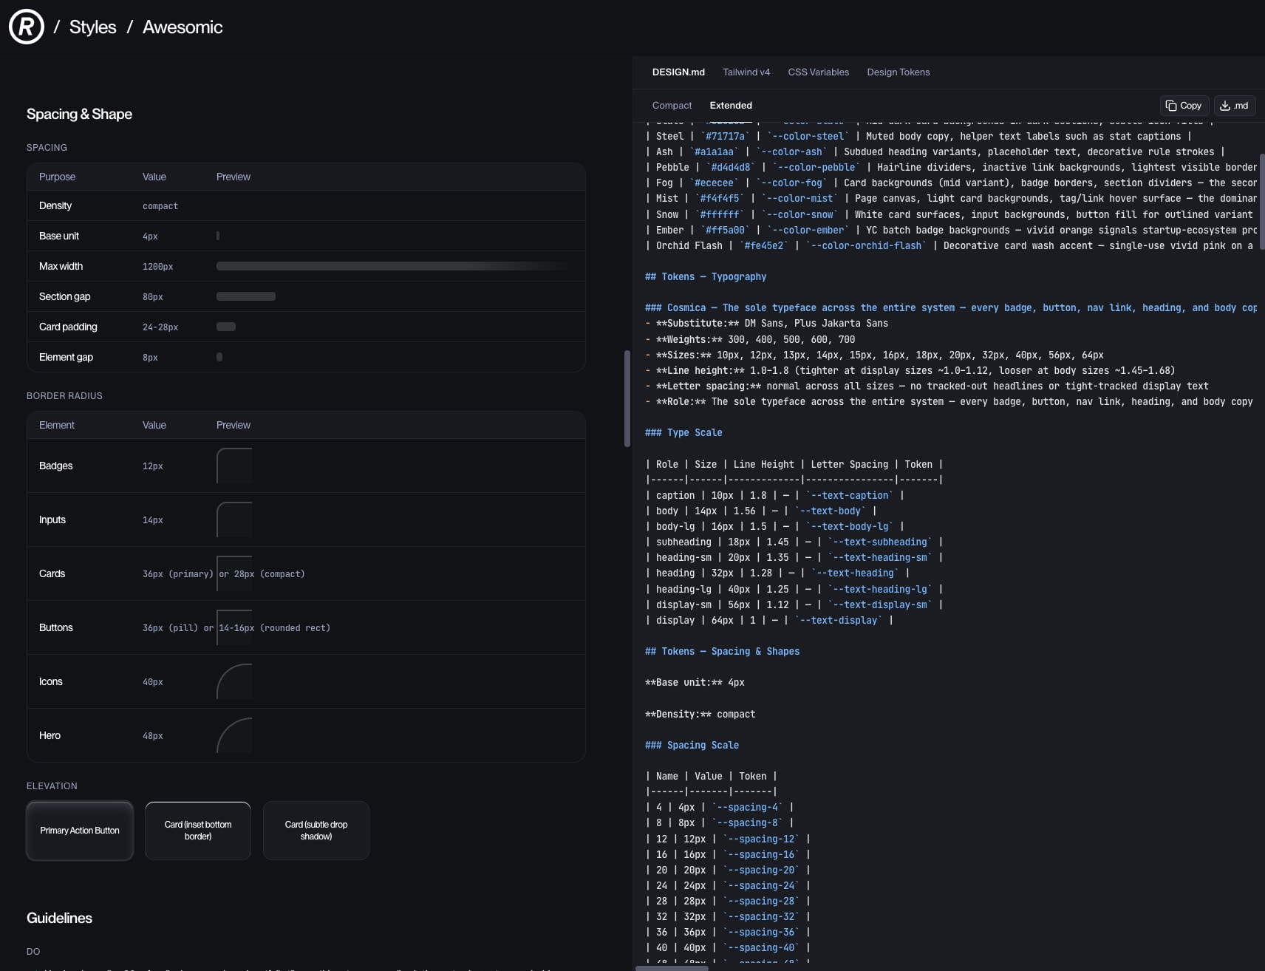Image resolution: width=1265 pixels, height=971 pixels.
Task: Click the '--text-heading-lg' token in code
Action: [880, 590]
